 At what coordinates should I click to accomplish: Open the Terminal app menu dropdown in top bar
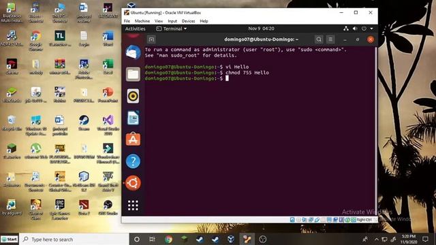coord(171,29)
